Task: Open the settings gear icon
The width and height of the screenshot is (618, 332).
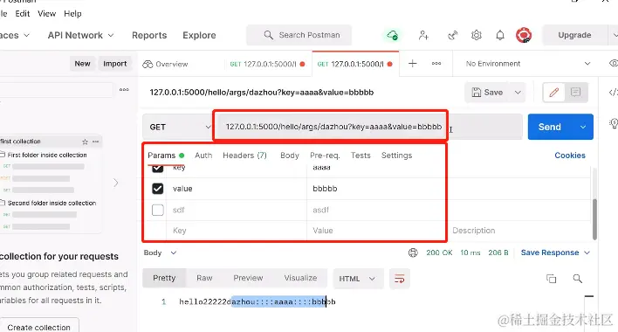Action: click(476, 35)
